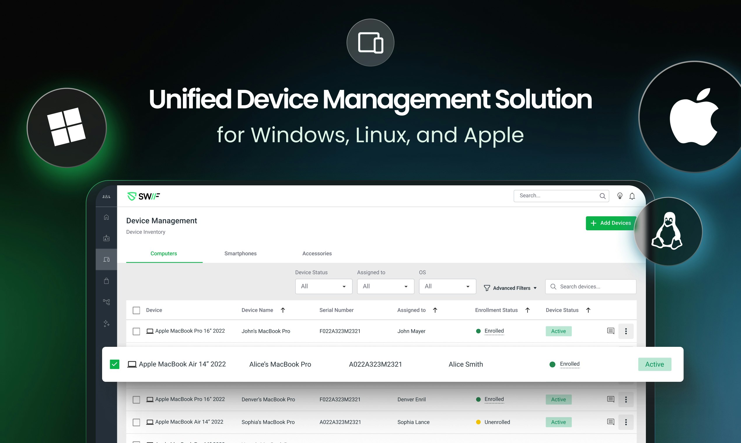Check the John's MacBook Pro row checkbox
The image size is (741, 443).
click(136, 331)
